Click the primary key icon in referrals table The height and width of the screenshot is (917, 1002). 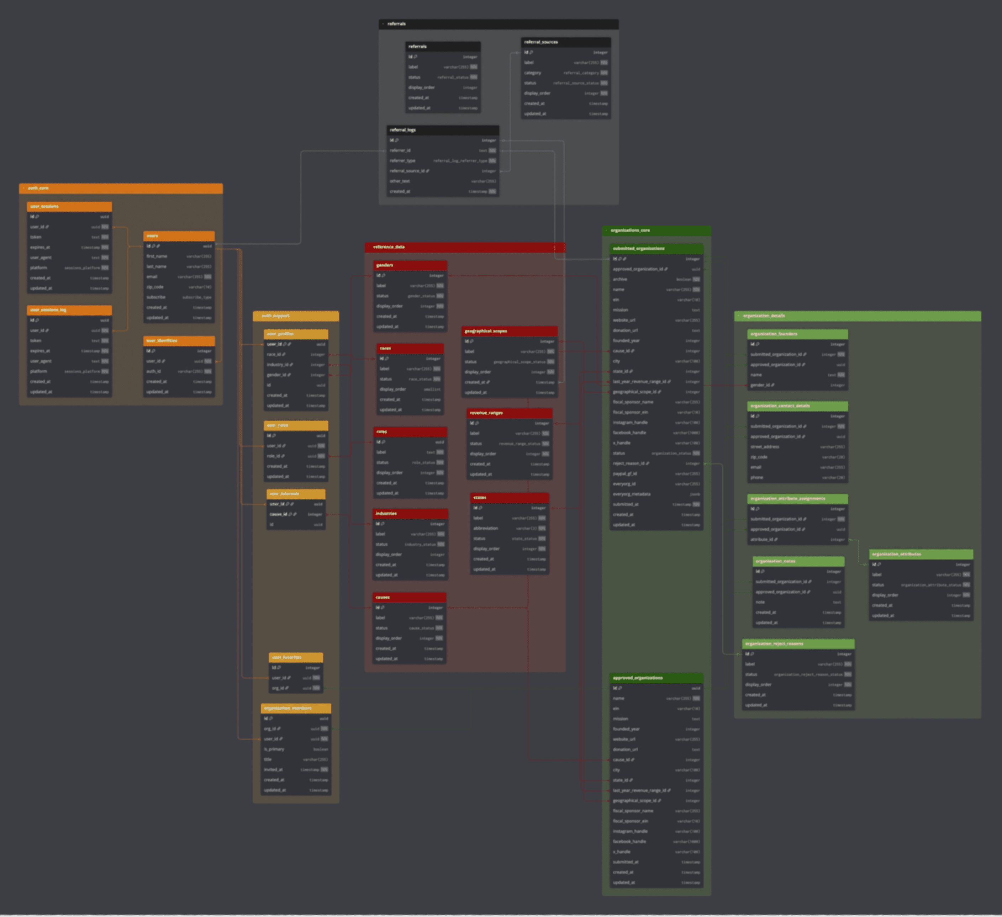click(416, 57)
